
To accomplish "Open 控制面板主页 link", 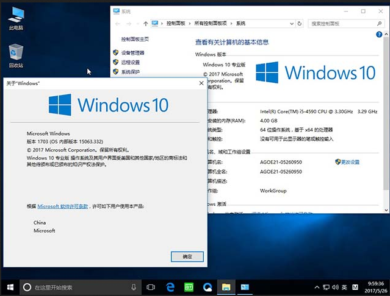I will [135, 39].
